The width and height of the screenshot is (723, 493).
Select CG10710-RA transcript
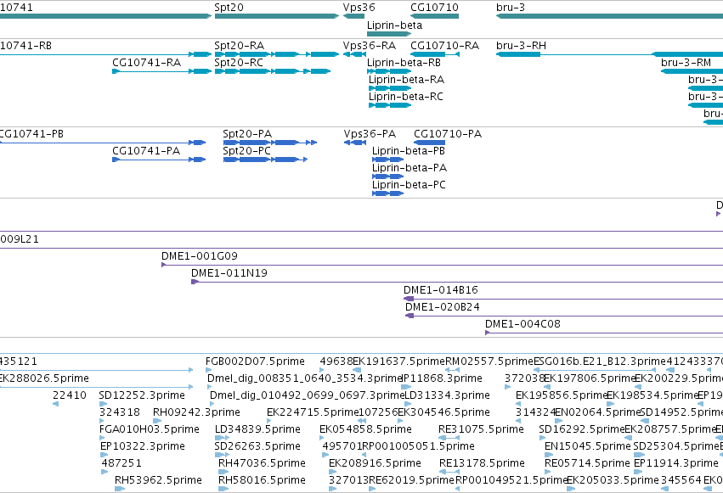tap(435, 54)
